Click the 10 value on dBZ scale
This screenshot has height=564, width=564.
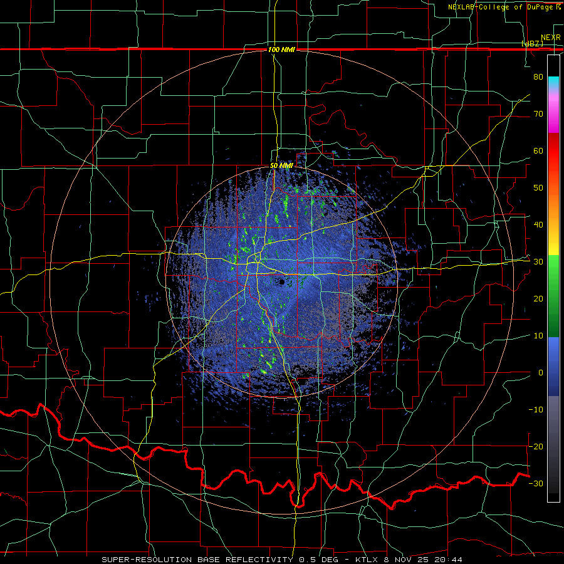click(538, 336)
